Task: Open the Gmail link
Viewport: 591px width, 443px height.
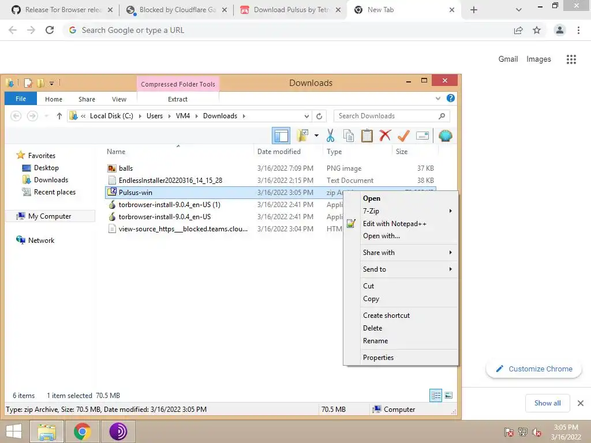Action: tap(508, 59)
